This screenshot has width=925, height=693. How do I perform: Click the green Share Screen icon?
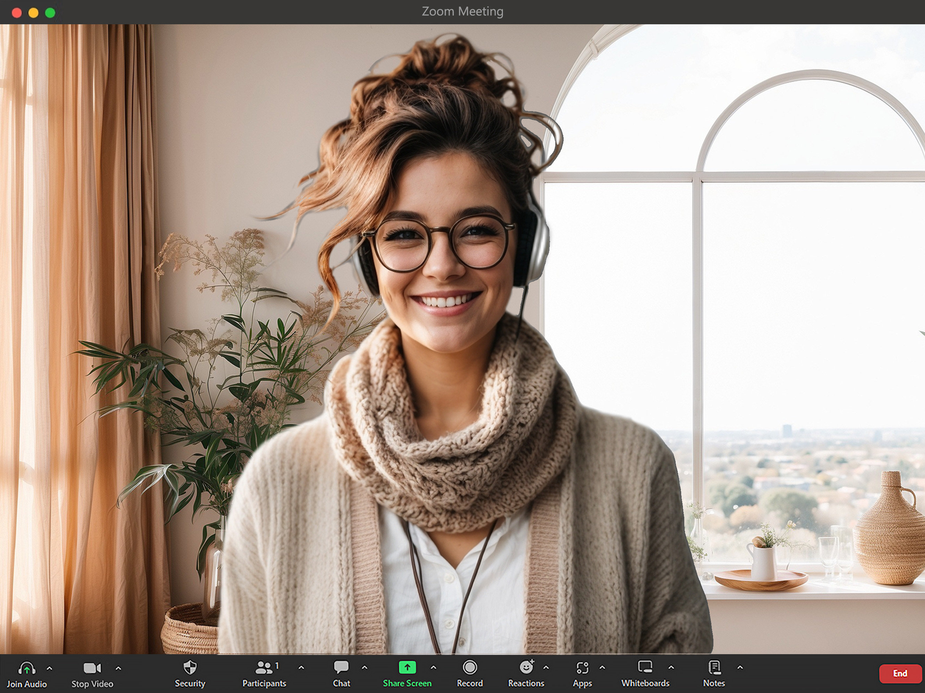pyautogui.click(x=407, y=667)
